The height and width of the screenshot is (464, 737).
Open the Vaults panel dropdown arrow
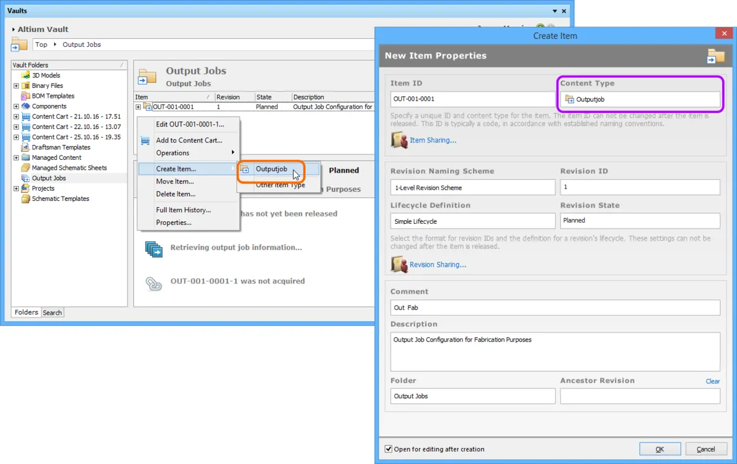555,11
